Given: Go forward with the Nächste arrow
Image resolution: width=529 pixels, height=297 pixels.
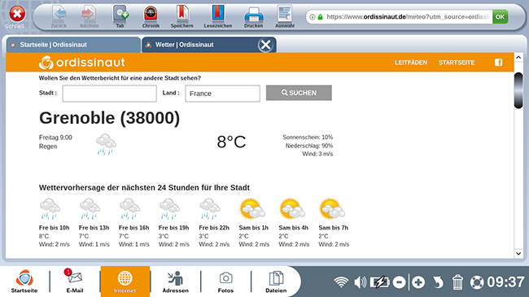Looking at the screenshot, I should coord(89,16).
